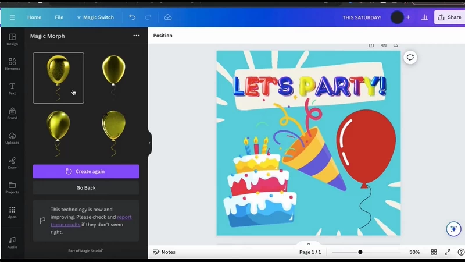The width and height of the screenshot is (465, 262).
Task: Click the Create again button
Action: (86, 171)
